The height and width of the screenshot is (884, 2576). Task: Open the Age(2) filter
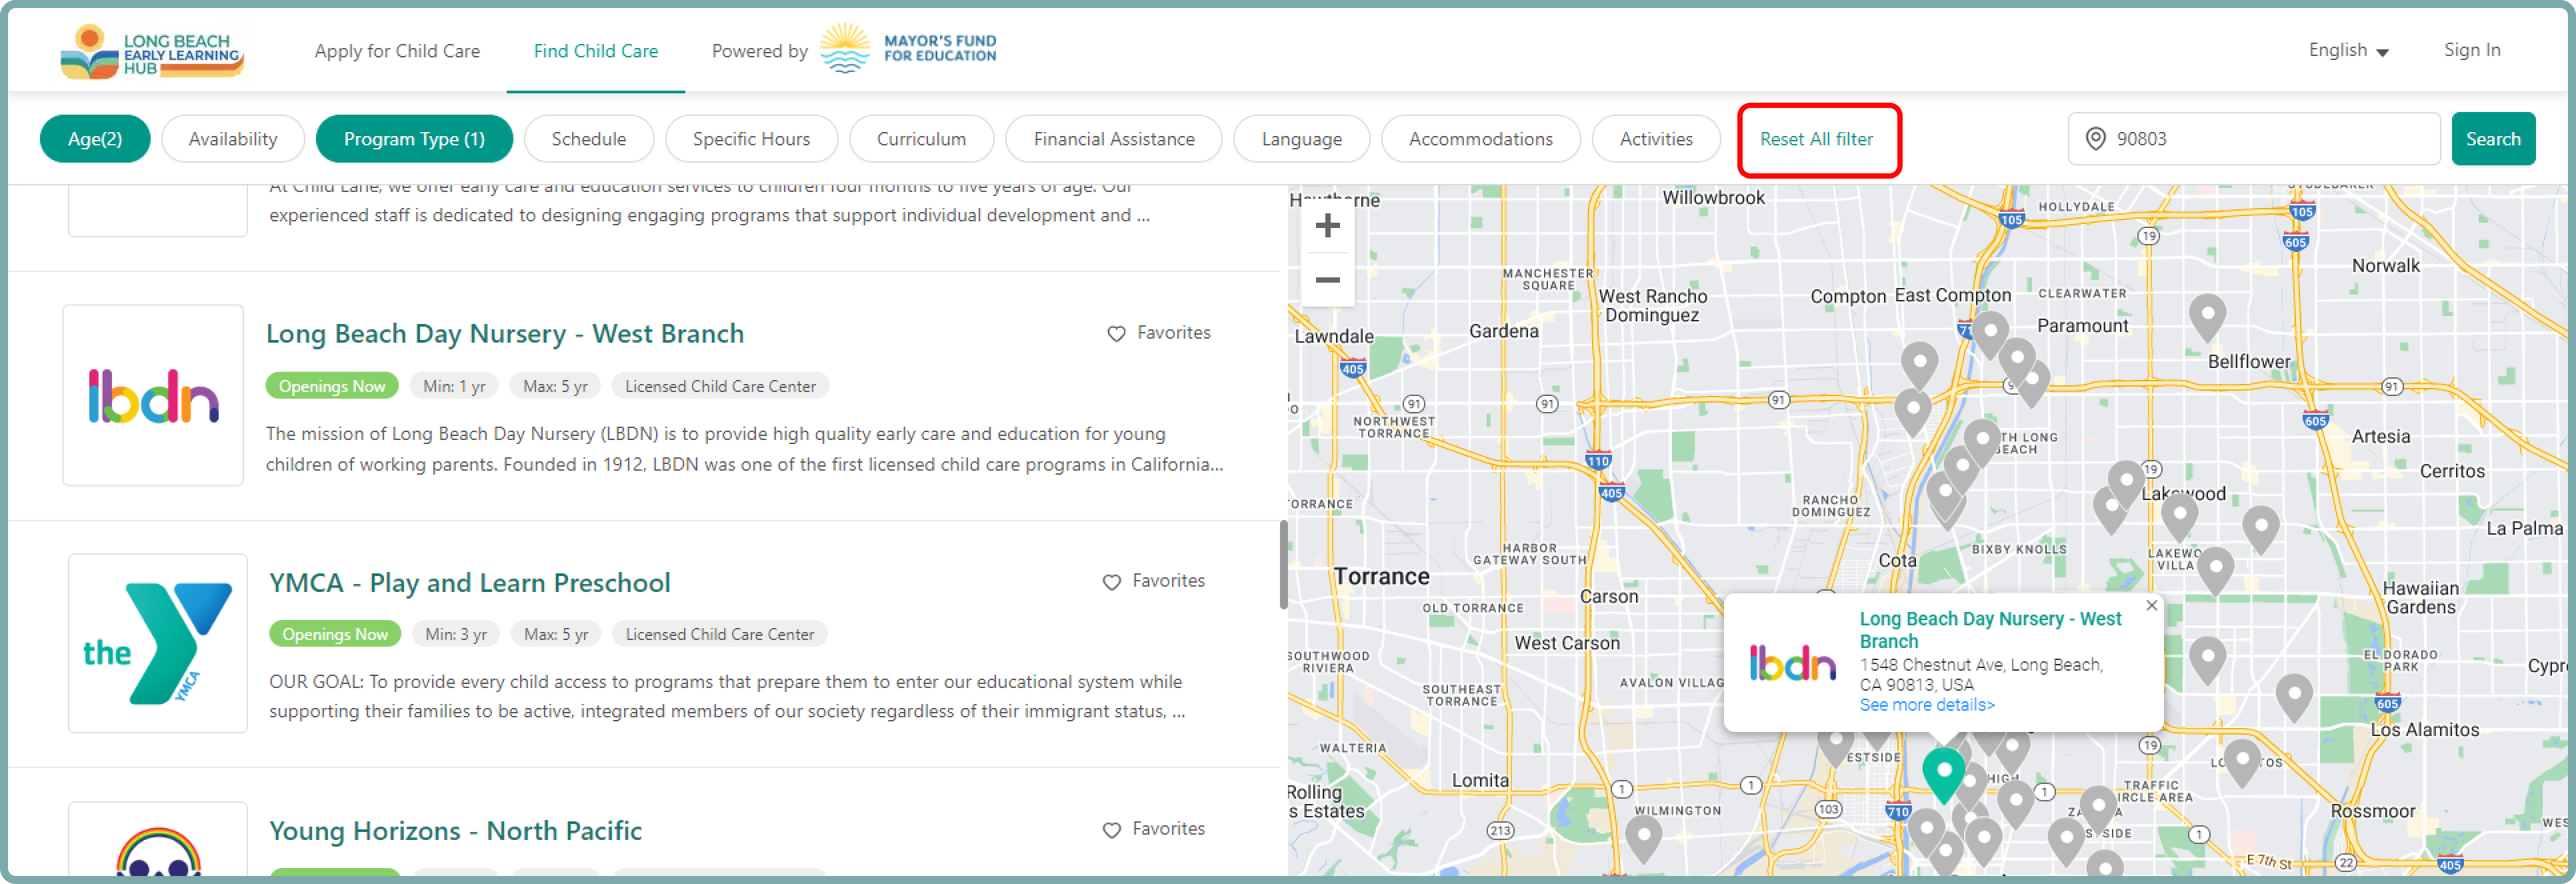pyautogui.click(x=95, y=139)
